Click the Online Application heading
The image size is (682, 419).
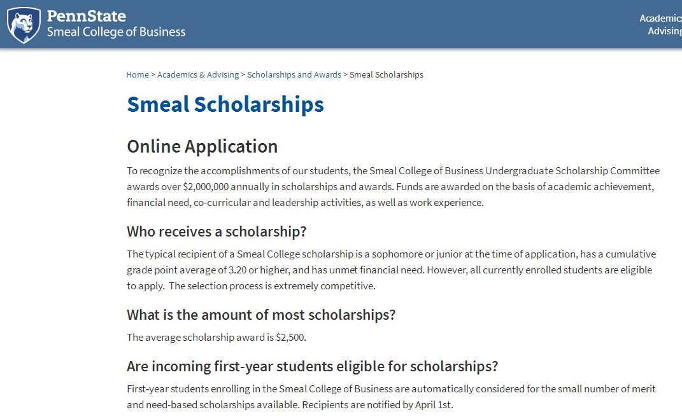click(x=202, y=146)
